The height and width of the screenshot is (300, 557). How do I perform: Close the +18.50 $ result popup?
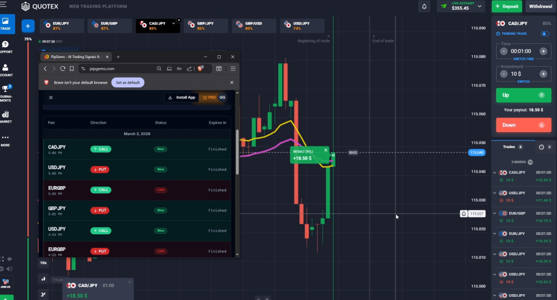coord(326,150)
